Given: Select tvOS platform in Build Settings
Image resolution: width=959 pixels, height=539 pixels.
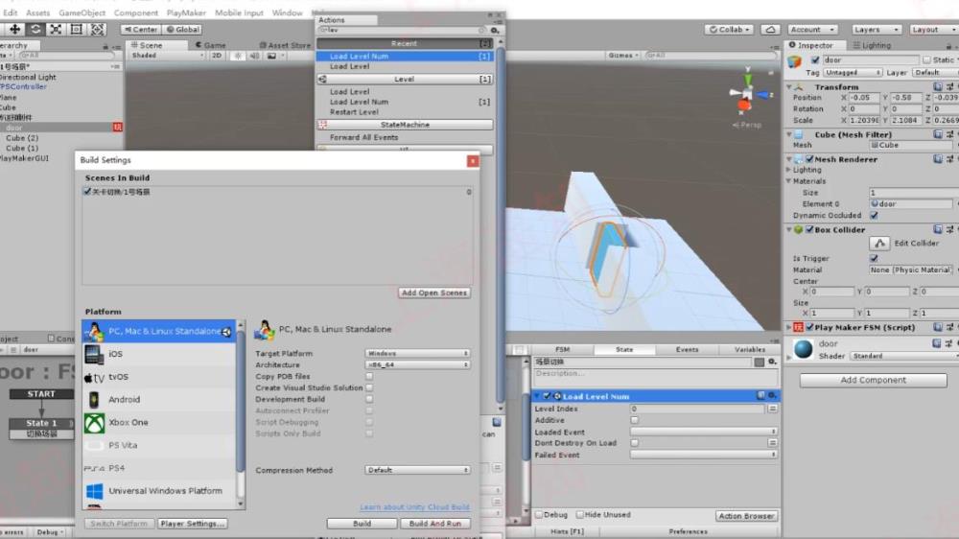Looking at the screenshot, I should 159,377.
